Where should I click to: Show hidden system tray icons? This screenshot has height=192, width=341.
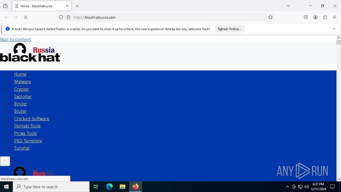tap(287, 187)
